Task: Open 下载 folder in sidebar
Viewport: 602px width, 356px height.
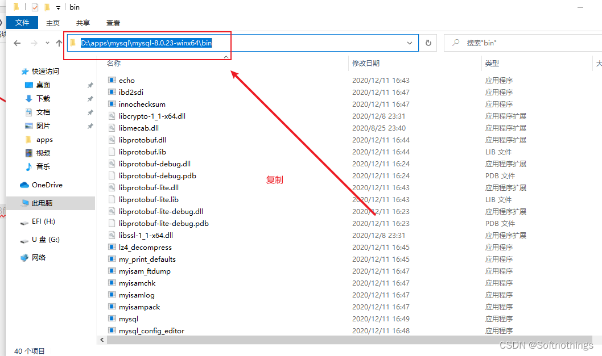Action: [x=43, y=98]
